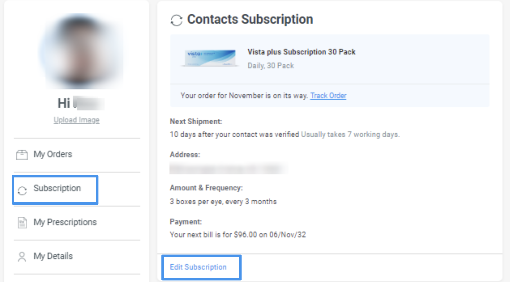Click the My Orders box icon
Screen dimensions: 510x282
[22, 154]
